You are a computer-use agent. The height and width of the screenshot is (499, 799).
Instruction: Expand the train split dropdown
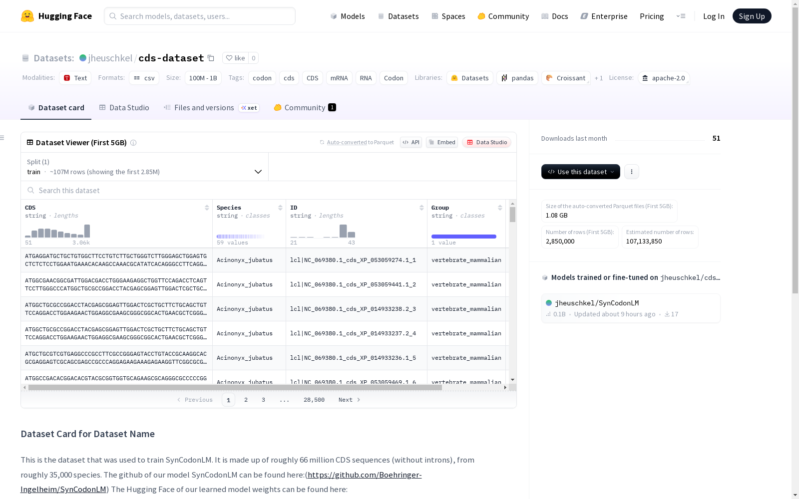pos(144,167)
